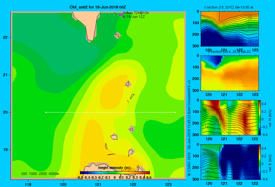Click the "height anomaly (m)" label
The height and width of the screenshot is (187, 275).
114,168
